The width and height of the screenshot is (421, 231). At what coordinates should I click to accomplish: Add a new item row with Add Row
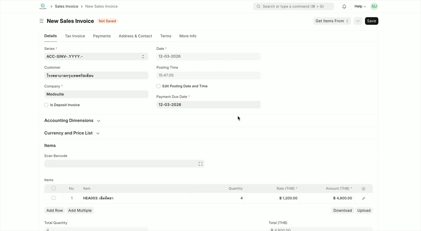tap(54, 210)
